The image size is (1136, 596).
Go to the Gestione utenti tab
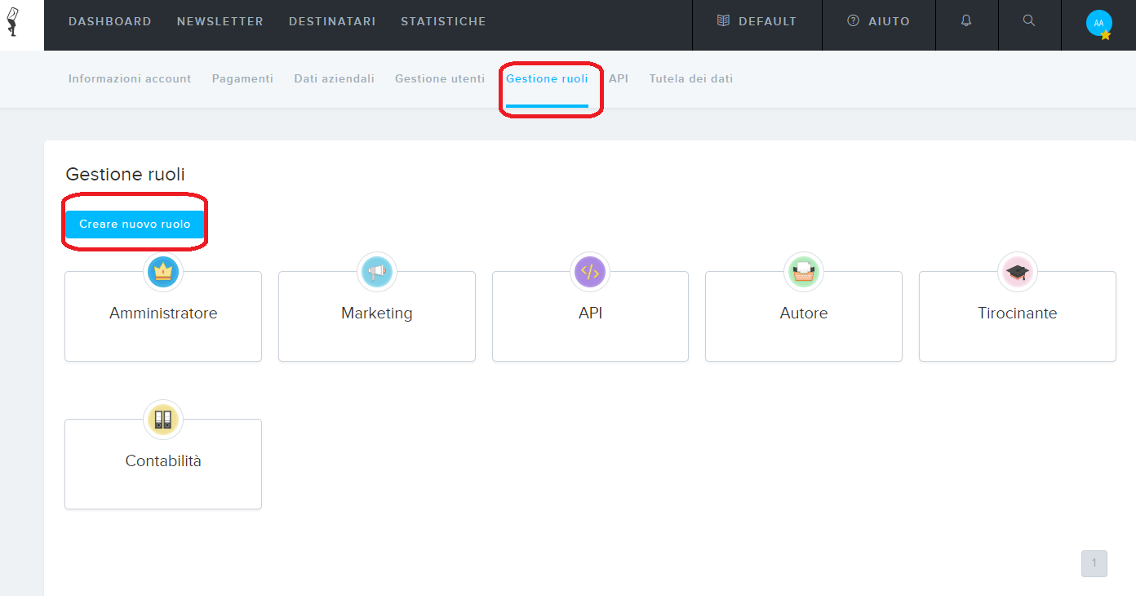tap(440, 79)
